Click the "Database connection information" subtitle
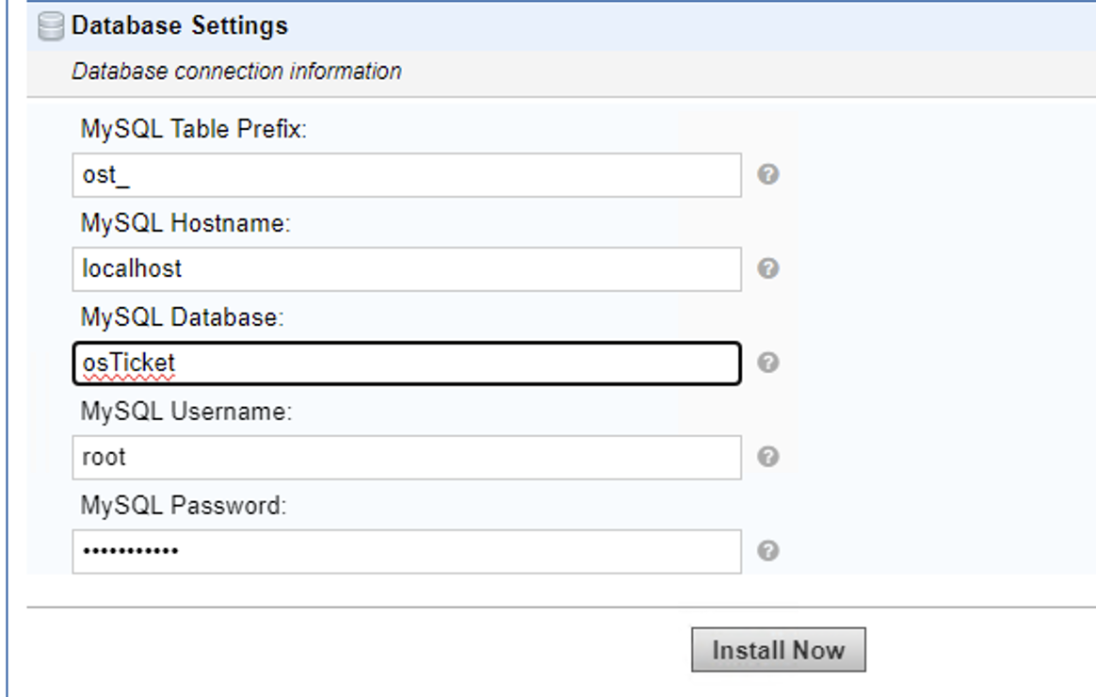This screenshot has height=697, width=1096. (x=236, y=72)
